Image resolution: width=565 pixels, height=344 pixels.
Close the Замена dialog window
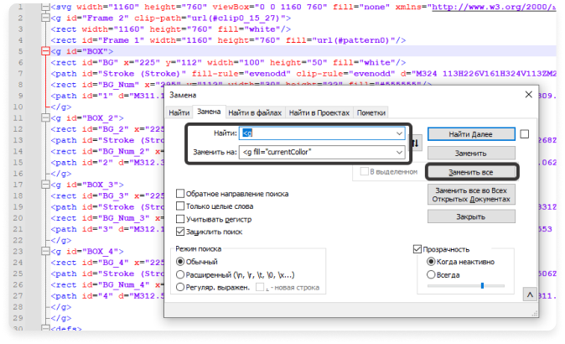529,95
